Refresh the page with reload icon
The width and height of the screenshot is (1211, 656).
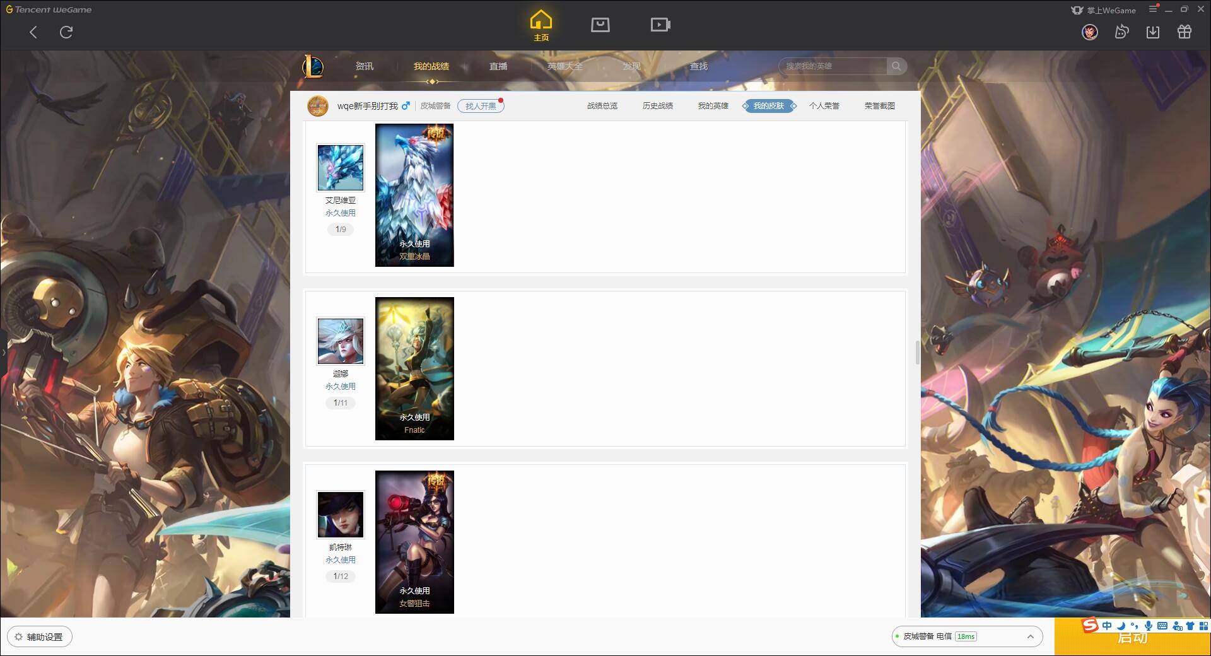[x=66, y=32]
